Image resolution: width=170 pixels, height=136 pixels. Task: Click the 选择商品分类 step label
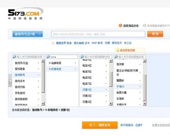point(131,25)
